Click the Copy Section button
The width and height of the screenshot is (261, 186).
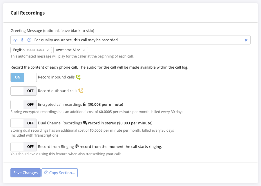tap(60, 173)
